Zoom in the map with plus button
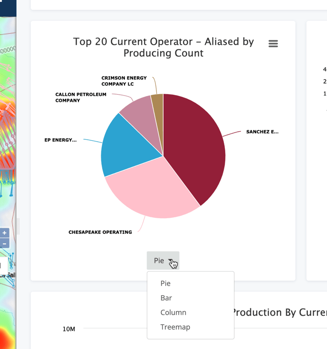Image resolution: width=327 pixels, height=349 pixels. click(x=4, y=233)
